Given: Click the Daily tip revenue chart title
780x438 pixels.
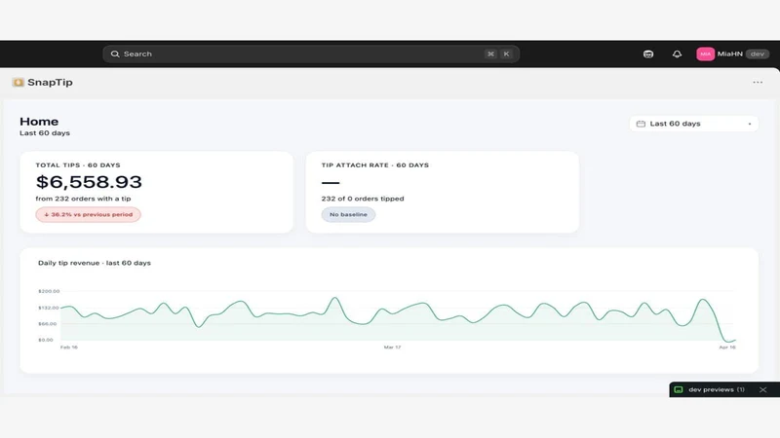Looking at the screenshot, I should (95, 263).
